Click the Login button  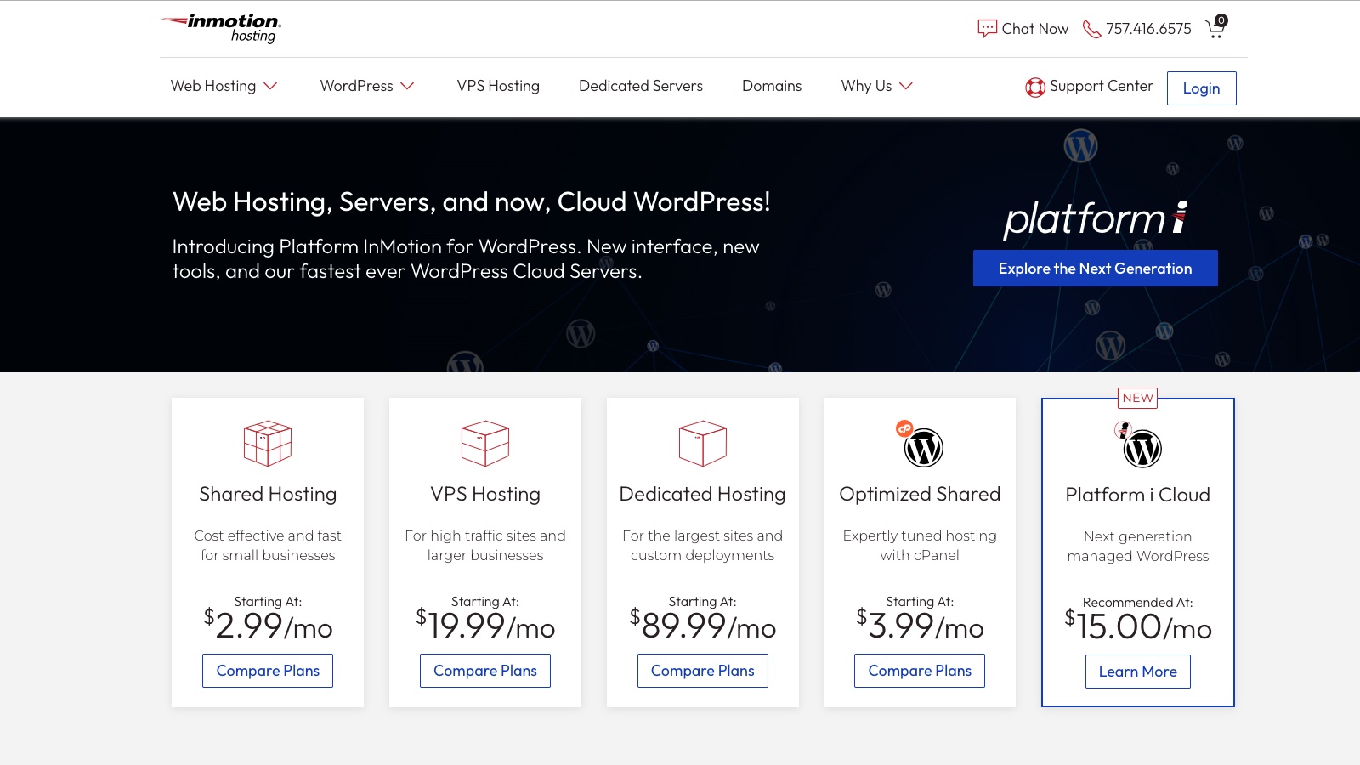click(x=1201, y=88)
